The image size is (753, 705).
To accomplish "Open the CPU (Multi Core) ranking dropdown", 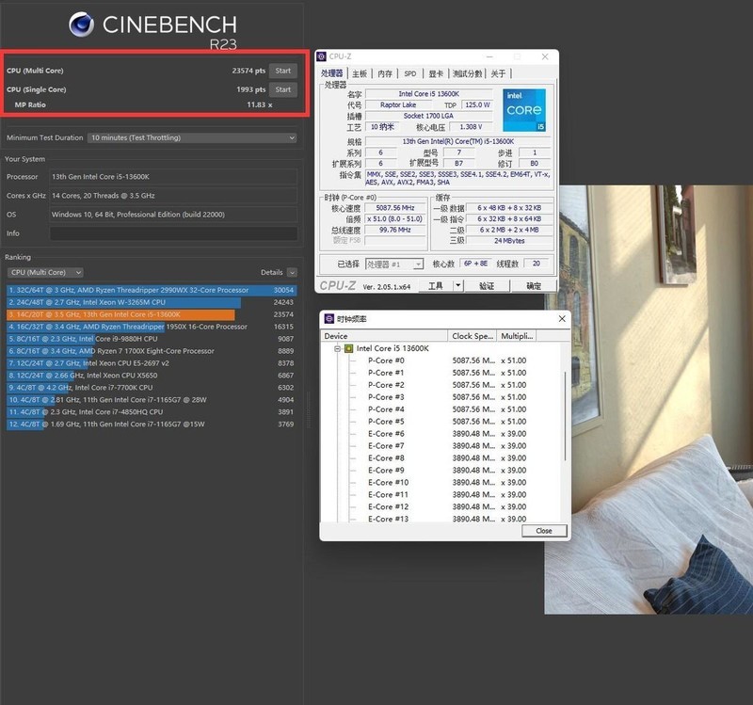I will tap(44, 271).
